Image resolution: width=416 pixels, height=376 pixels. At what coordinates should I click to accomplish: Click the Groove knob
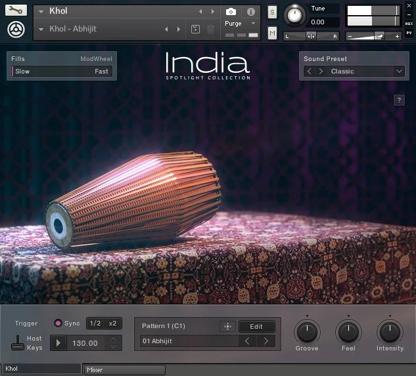tap(307, 332)
